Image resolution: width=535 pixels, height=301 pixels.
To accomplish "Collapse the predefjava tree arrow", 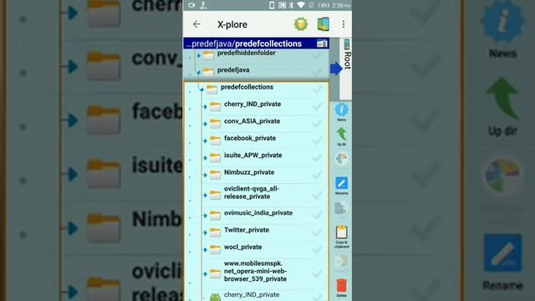I will coord(198,73).
